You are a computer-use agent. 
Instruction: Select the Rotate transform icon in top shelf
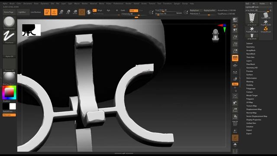(x=75, y=12)
